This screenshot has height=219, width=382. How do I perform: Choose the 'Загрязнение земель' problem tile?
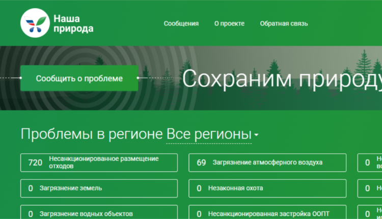point(99,188)
